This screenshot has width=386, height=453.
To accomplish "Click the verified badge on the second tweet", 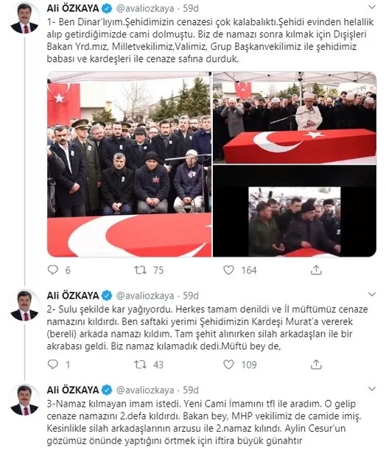I will tap(107, 296).
